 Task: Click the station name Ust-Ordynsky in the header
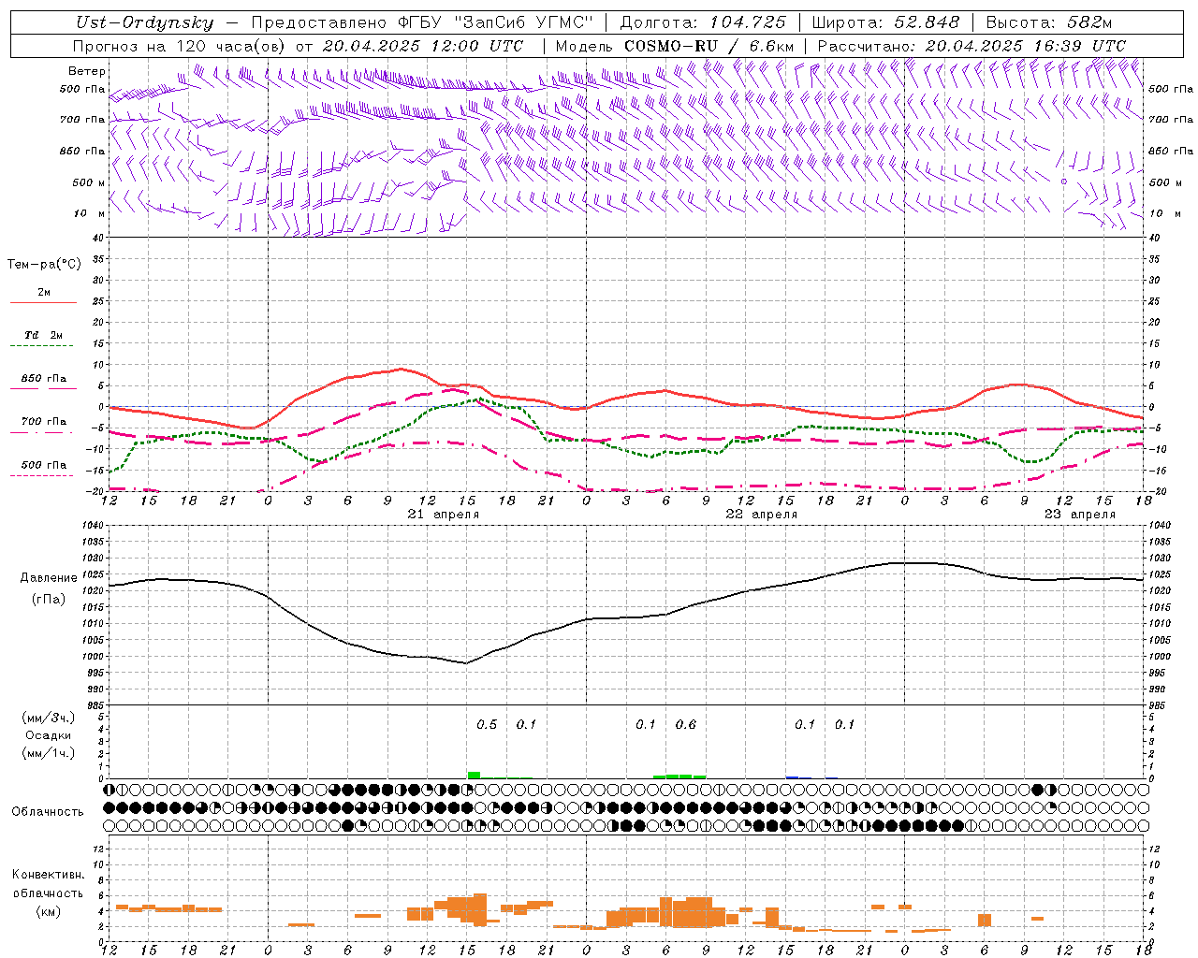pyautogui.click(x=144, y=23)
